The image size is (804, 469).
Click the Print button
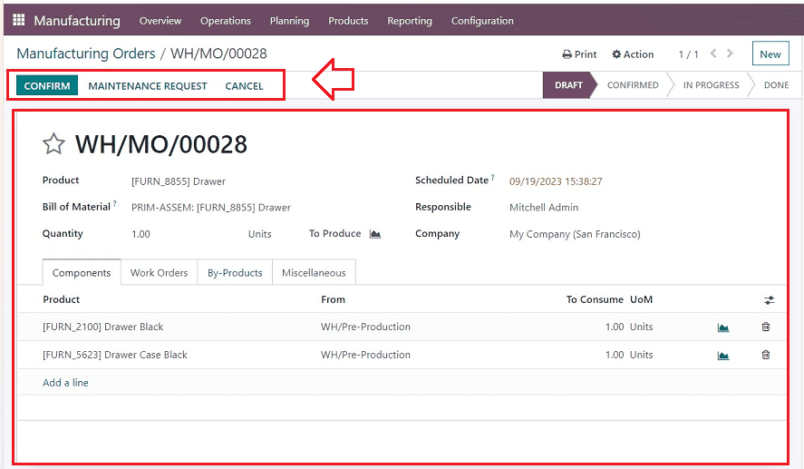pos(579,54)
